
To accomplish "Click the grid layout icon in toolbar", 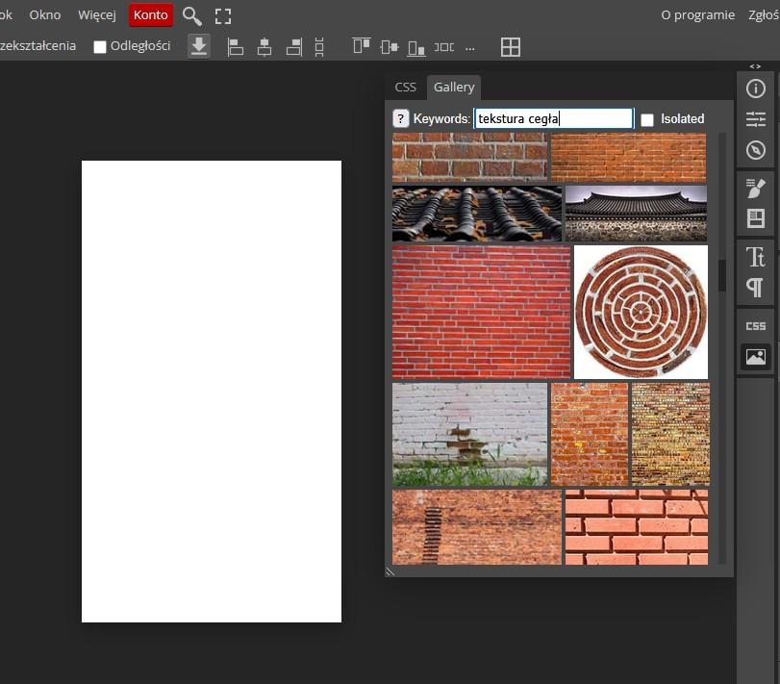I will tap(511, 46).
